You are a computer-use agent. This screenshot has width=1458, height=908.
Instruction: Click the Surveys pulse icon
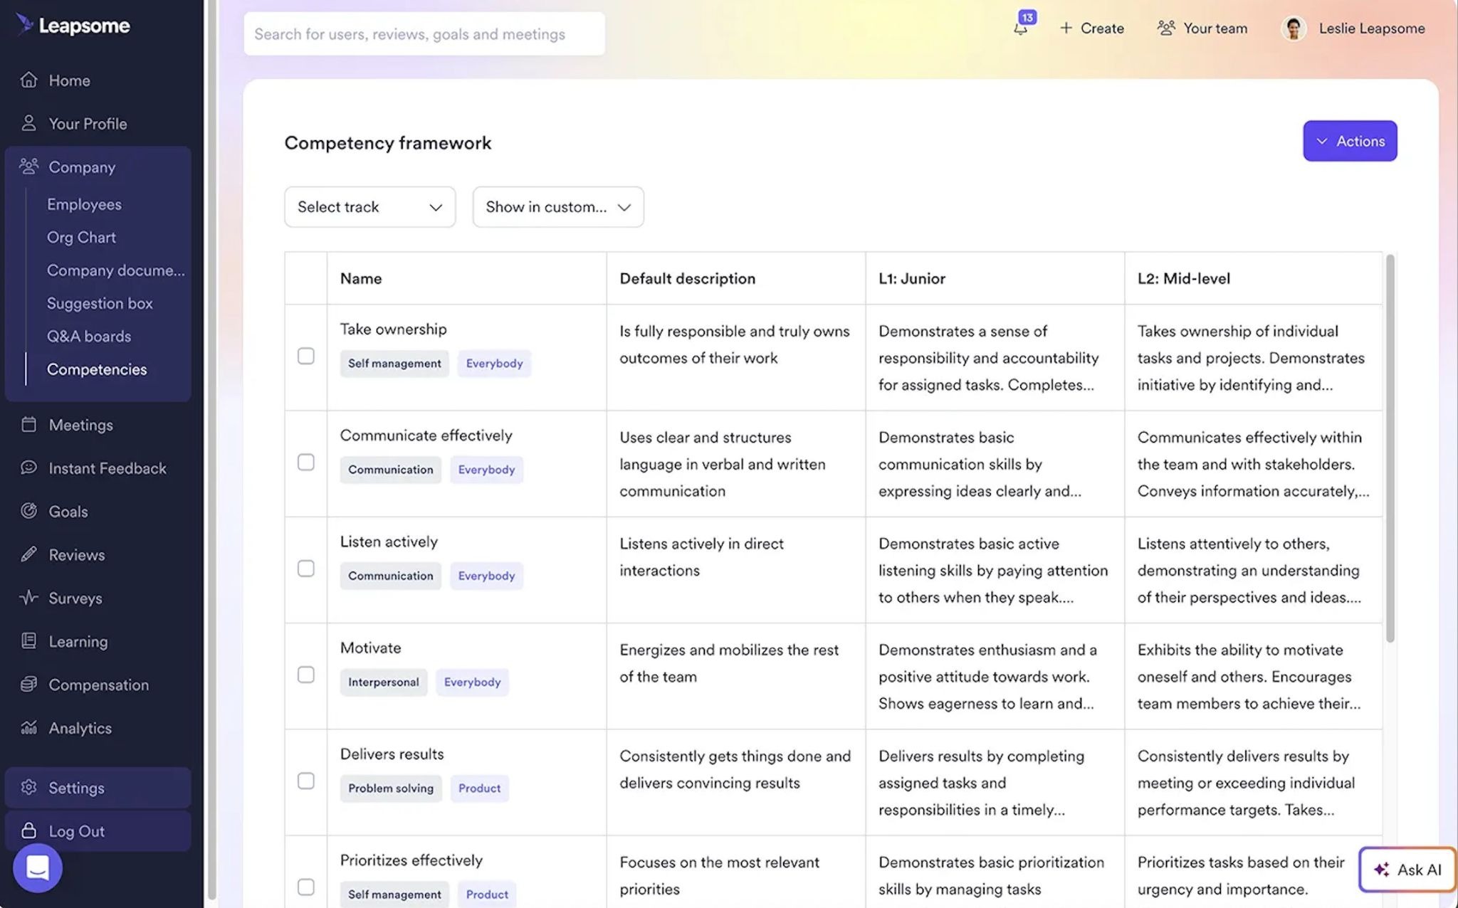(x=28, y=598)
